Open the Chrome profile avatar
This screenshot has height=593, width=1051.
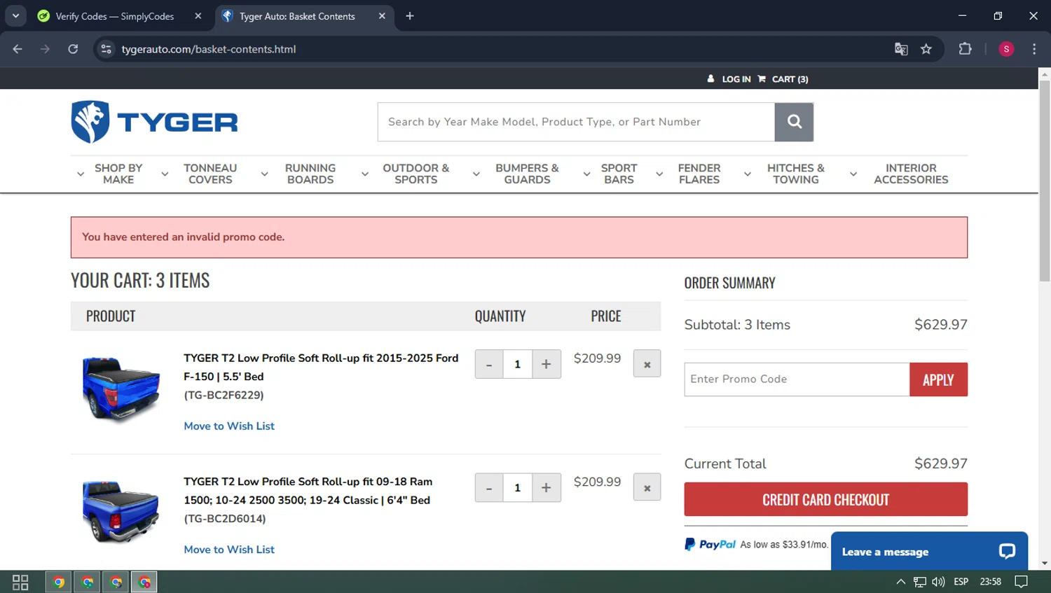pos(1006,49)
